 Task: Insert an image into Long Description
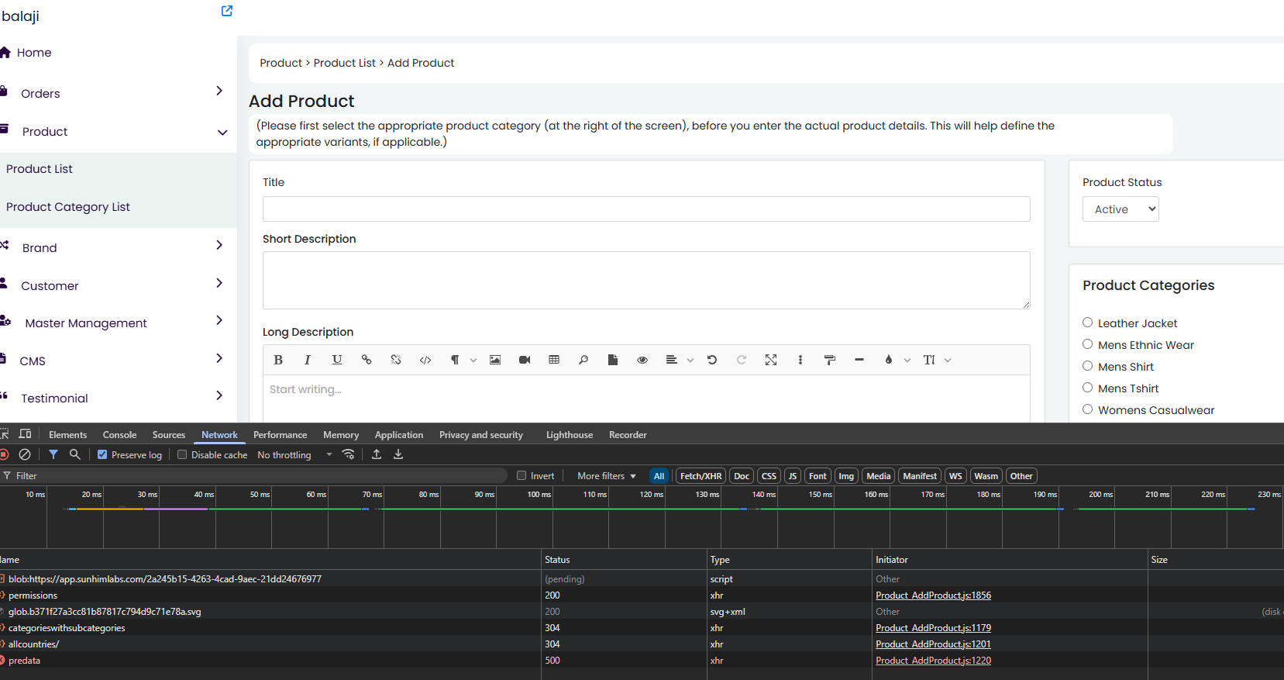[x=495, y=360]
